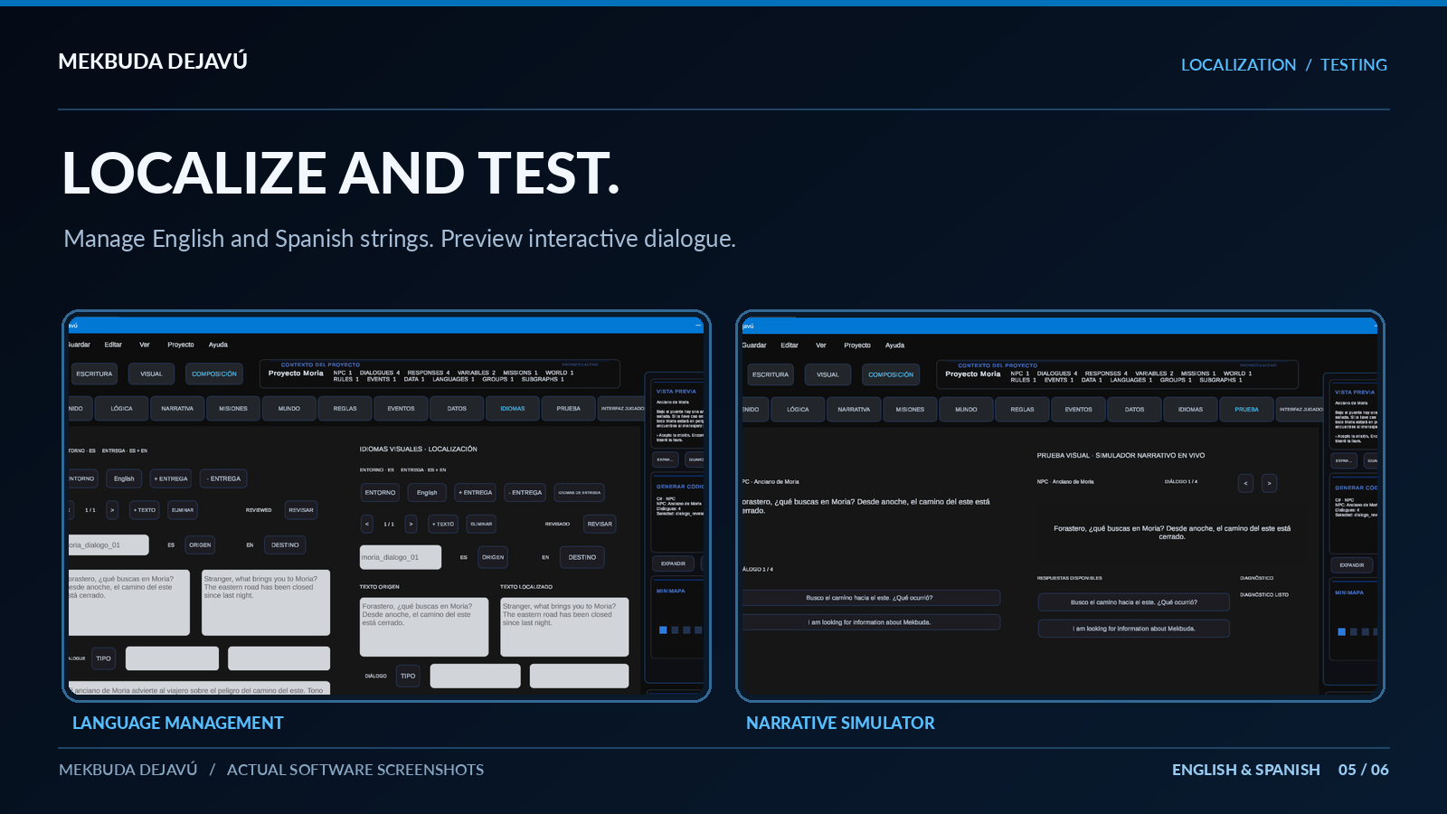The image size is (1447, 814).
Task: Choose 'I am looking for information' under RESPUESTAS DISPONIBLES
Action: (1133, 629)
